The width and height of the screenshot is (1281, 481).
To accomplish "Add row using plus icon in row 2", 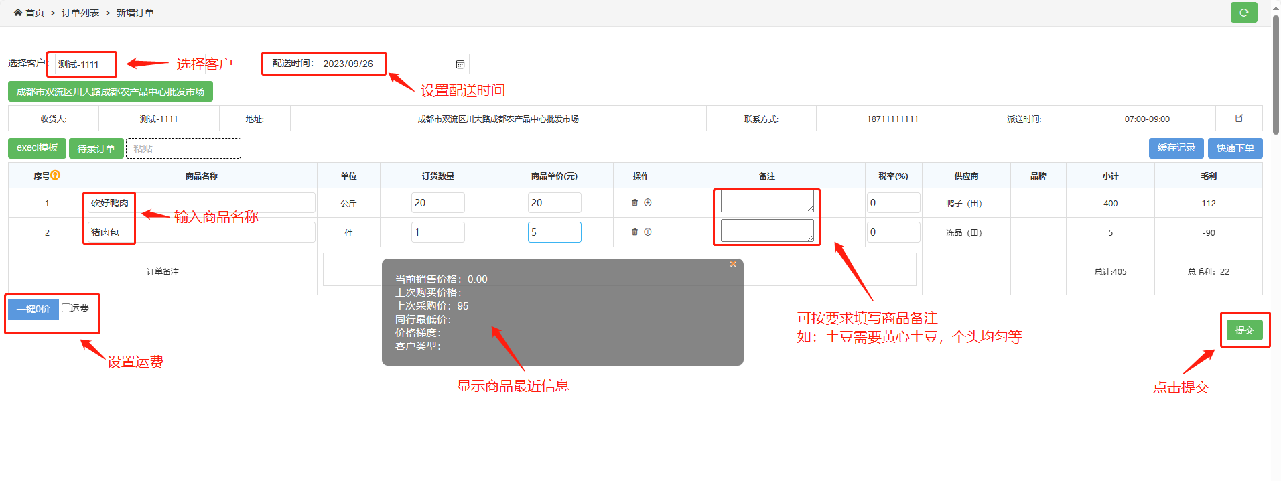I will (648, 232).
